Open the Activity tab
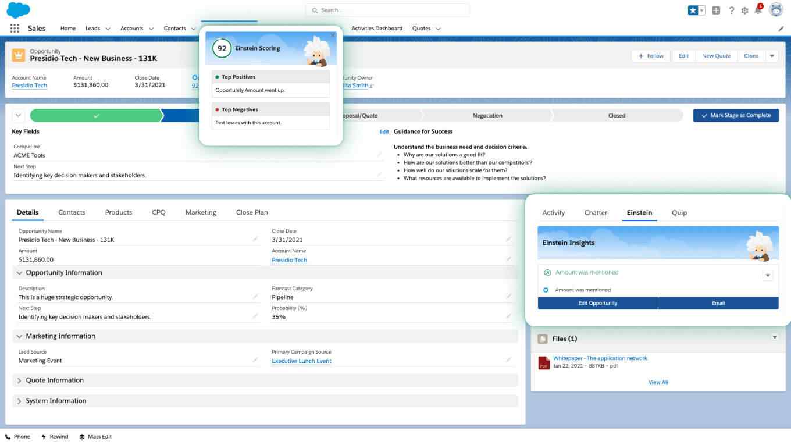Screen dimensions: 791x445 point(553,213)
